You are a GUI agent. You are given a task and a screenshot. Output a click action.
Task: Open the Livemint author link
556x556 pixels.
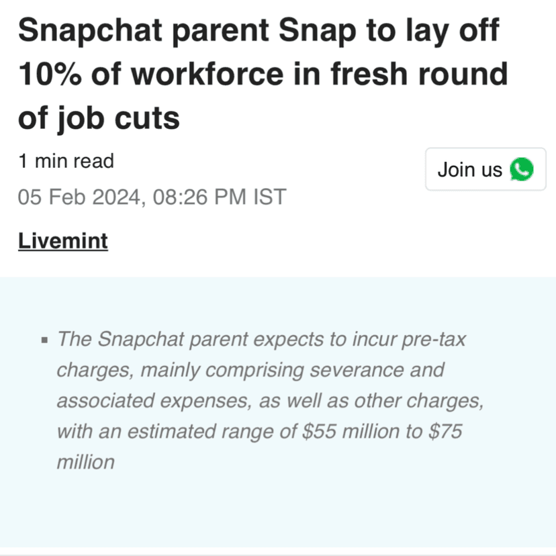click(63, 241)
